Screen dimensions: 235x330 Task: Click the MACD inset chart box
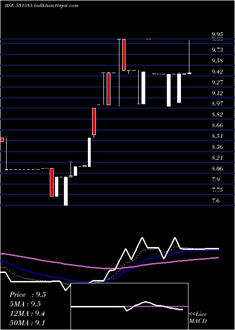click(x=129, y=306)
